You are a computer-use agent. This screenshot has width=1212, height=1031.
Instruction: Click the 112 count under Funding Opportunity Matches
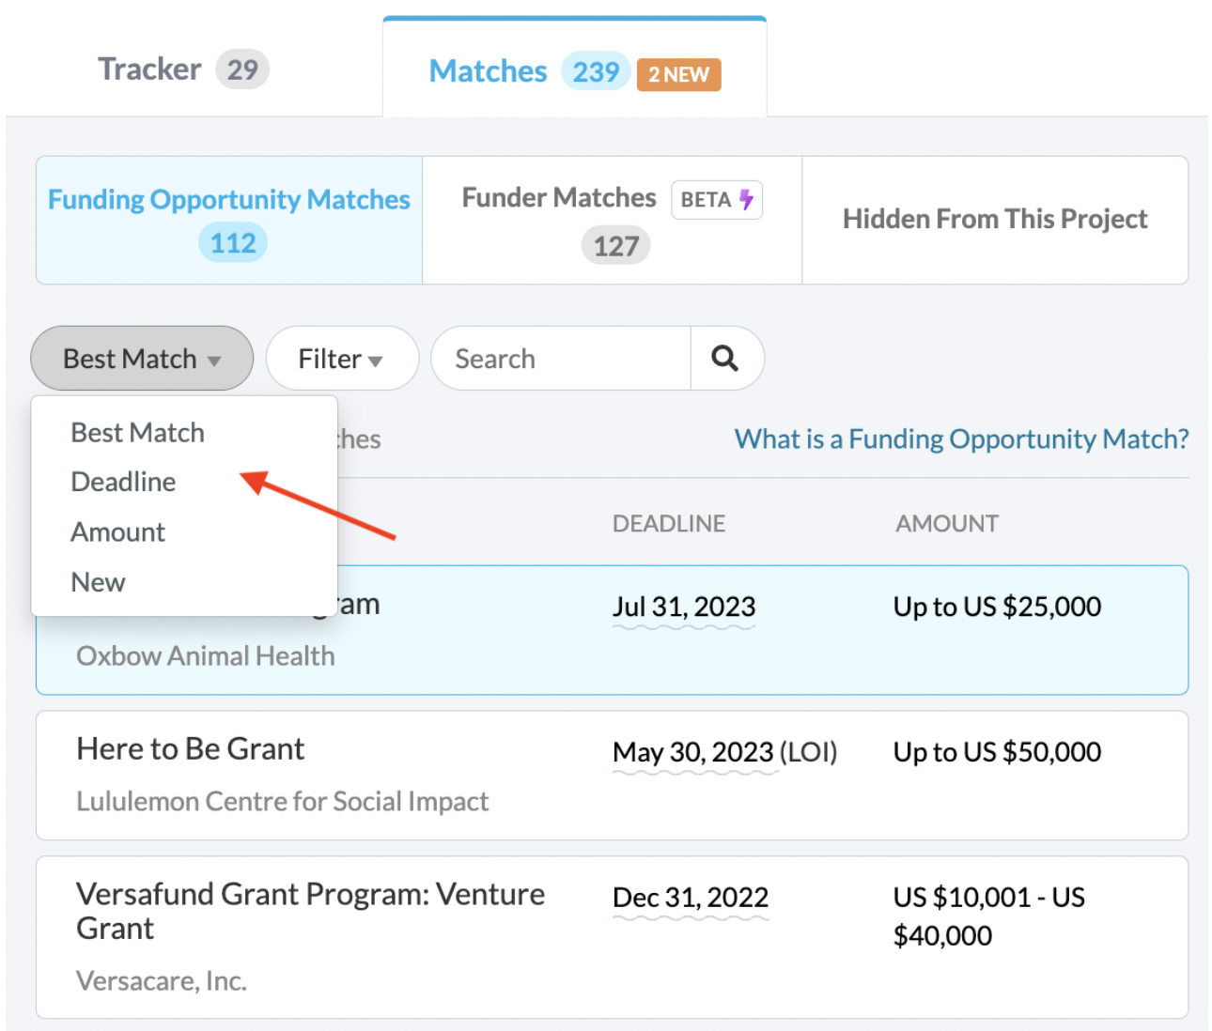(x=231, y=242)
